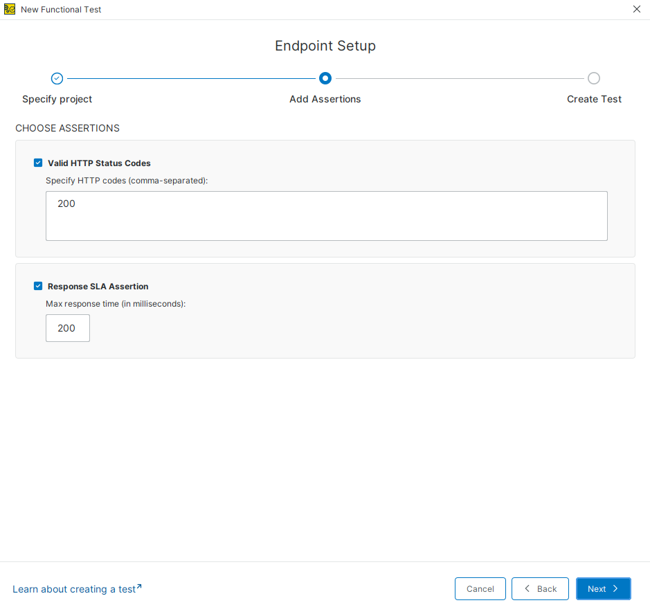Click the Add Assertions step indicator circle

(x=325, y=78)
